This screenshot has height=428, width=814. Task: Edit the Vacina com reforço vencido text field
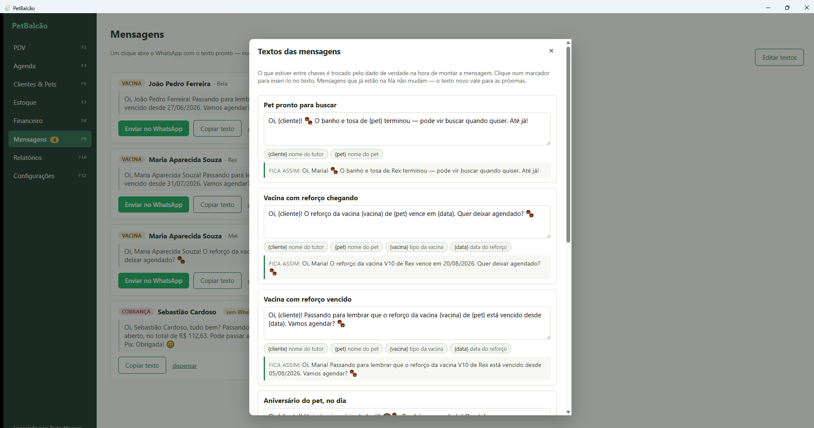(x=407, y=323)
